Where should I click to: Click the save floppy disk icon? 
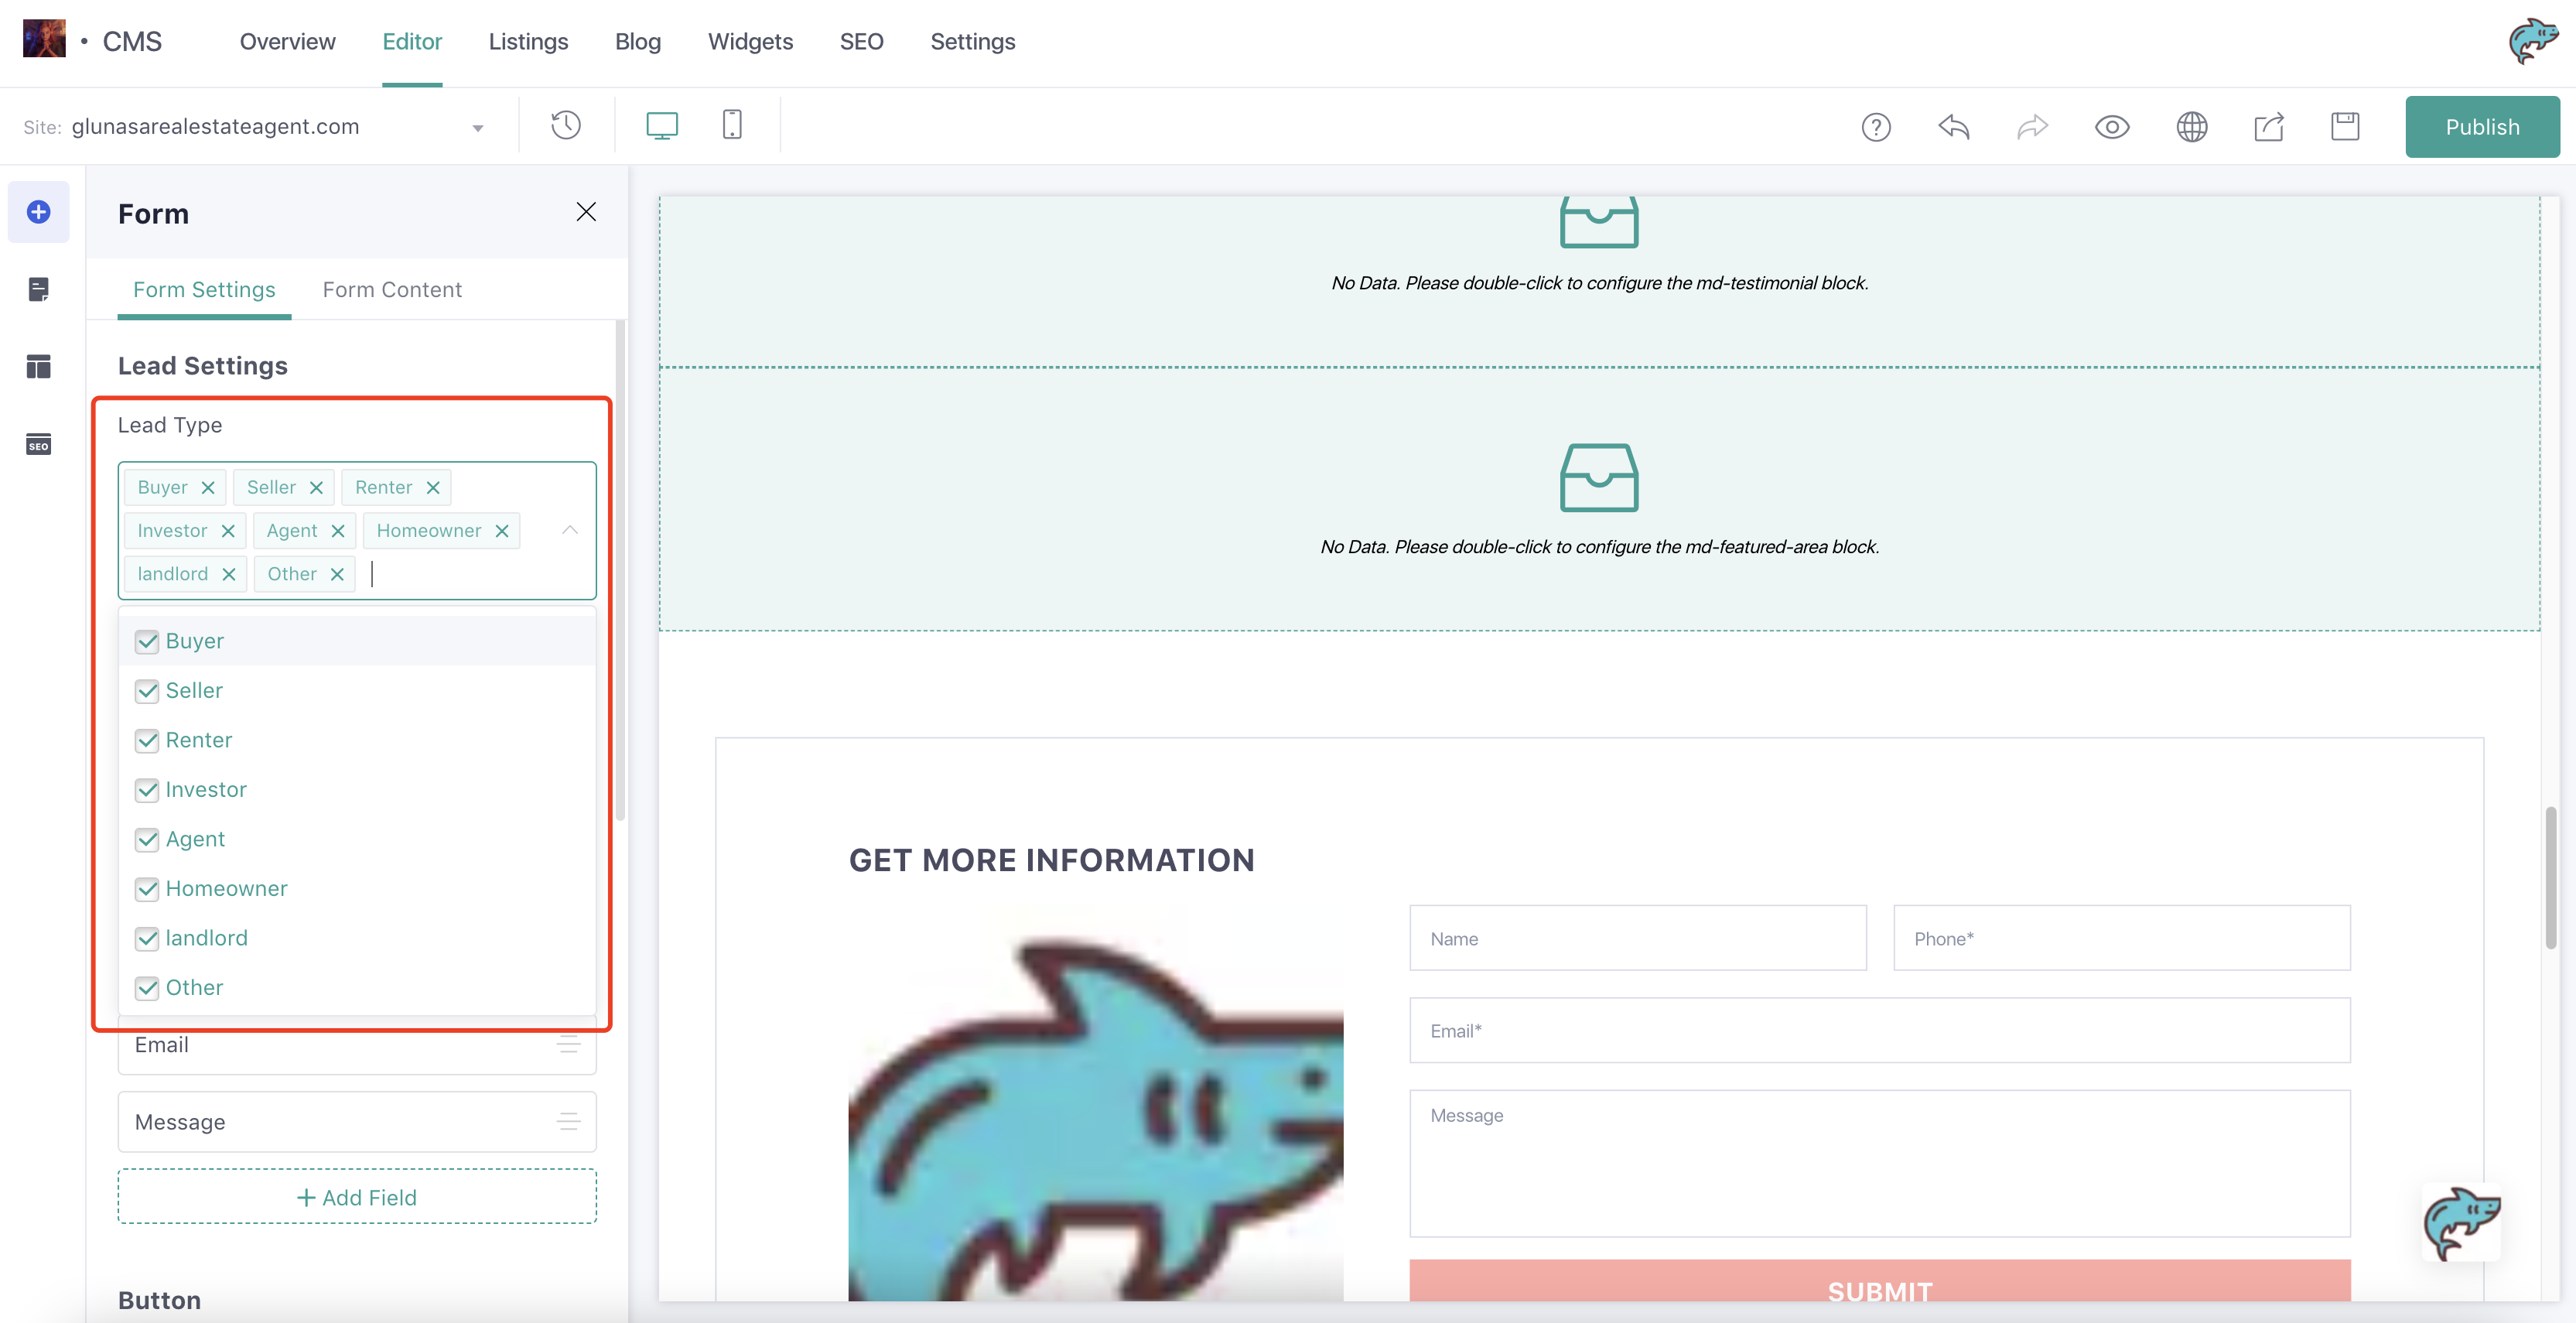[x=2345, y=127]
